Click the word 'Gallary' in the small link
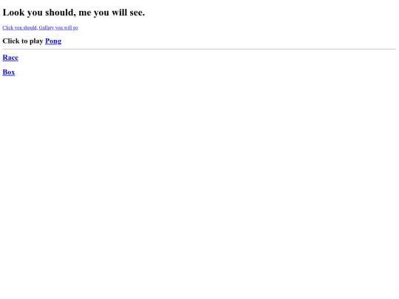This screenshot has width=399, height=299. (47, 28)
